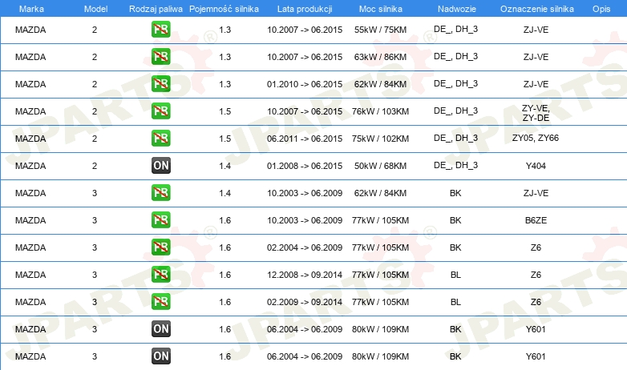The image size is (627, 370).
Task: Select the petrol icon in the 02.2009 row
Action: click(x=160, y=301)
